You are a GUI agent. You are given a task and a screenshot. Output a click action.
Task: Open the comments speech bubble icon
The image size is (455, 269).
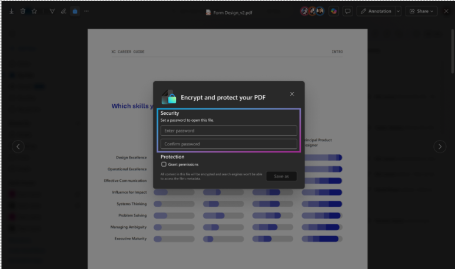(348, 11)
